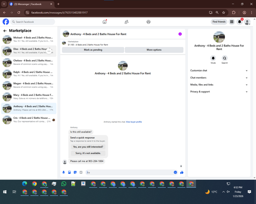Click Anthony's listing thumbnail in the header

click(66, 34)
